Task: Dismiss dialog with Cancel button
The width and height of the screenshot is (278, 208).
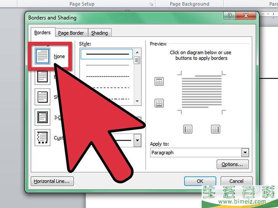Action: click(x=236, y=181)
